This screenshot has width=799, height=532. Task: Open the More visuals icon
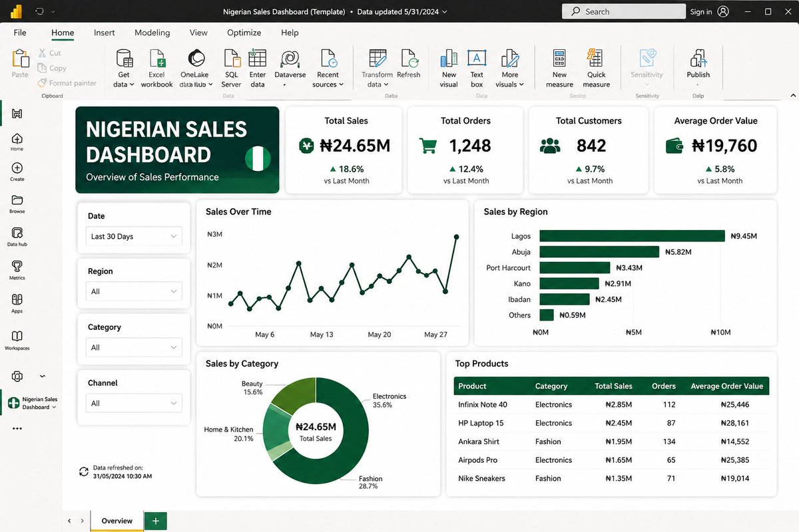[510, 59]
